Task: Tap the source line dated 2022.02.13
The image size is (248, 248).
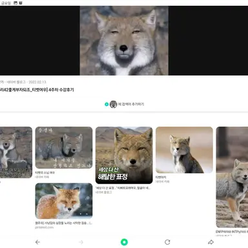Action: pyautogui.click(x=23, y=82)
